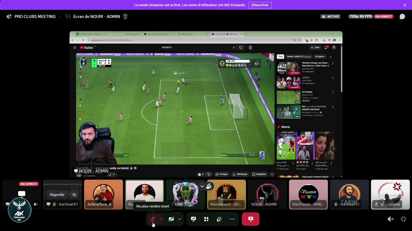Viewport: 412px width, 231px height.
Task: Toggle mute icon on the EN DIRECT tile
Action: 36,204
